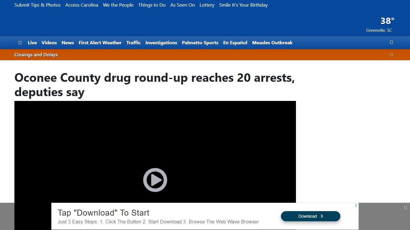The height and width of the screenshot is (230, 410).
Task: Open Smile It's Your Birthday page
Action: (x=243, y=5)
